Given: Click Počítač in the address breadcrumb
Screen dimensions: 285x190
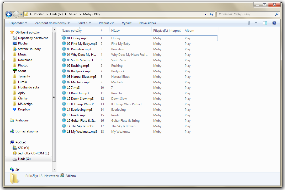Looking at the screenshot, I should coord(39,14).
